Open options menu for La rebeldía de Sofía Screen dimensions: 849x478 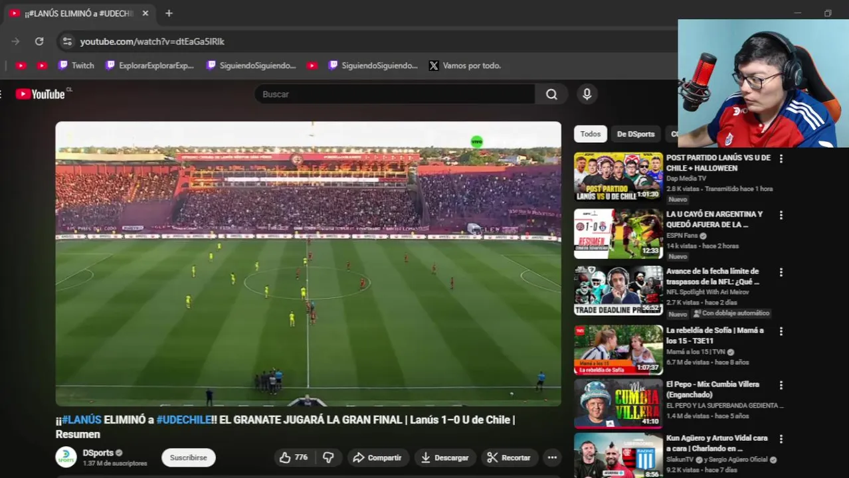[x=781, y=331]
